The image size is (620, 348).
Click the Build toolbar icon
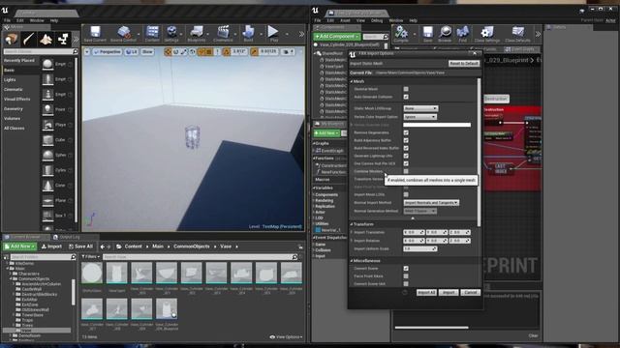point(248,34)
